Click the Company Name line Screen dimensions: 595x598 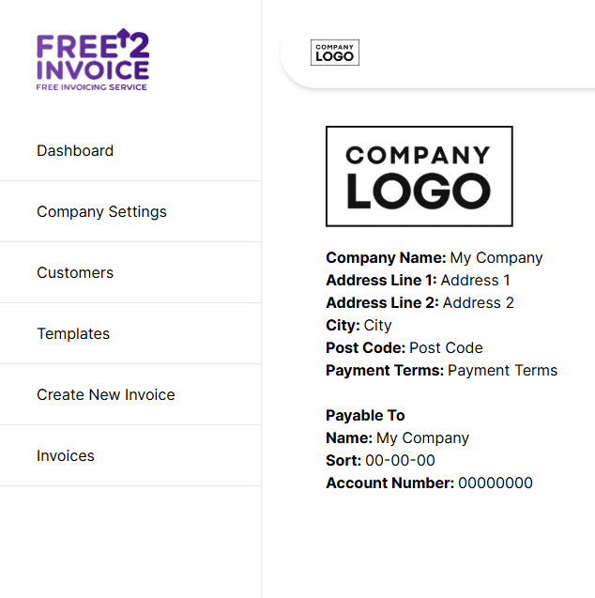point(434,257)
